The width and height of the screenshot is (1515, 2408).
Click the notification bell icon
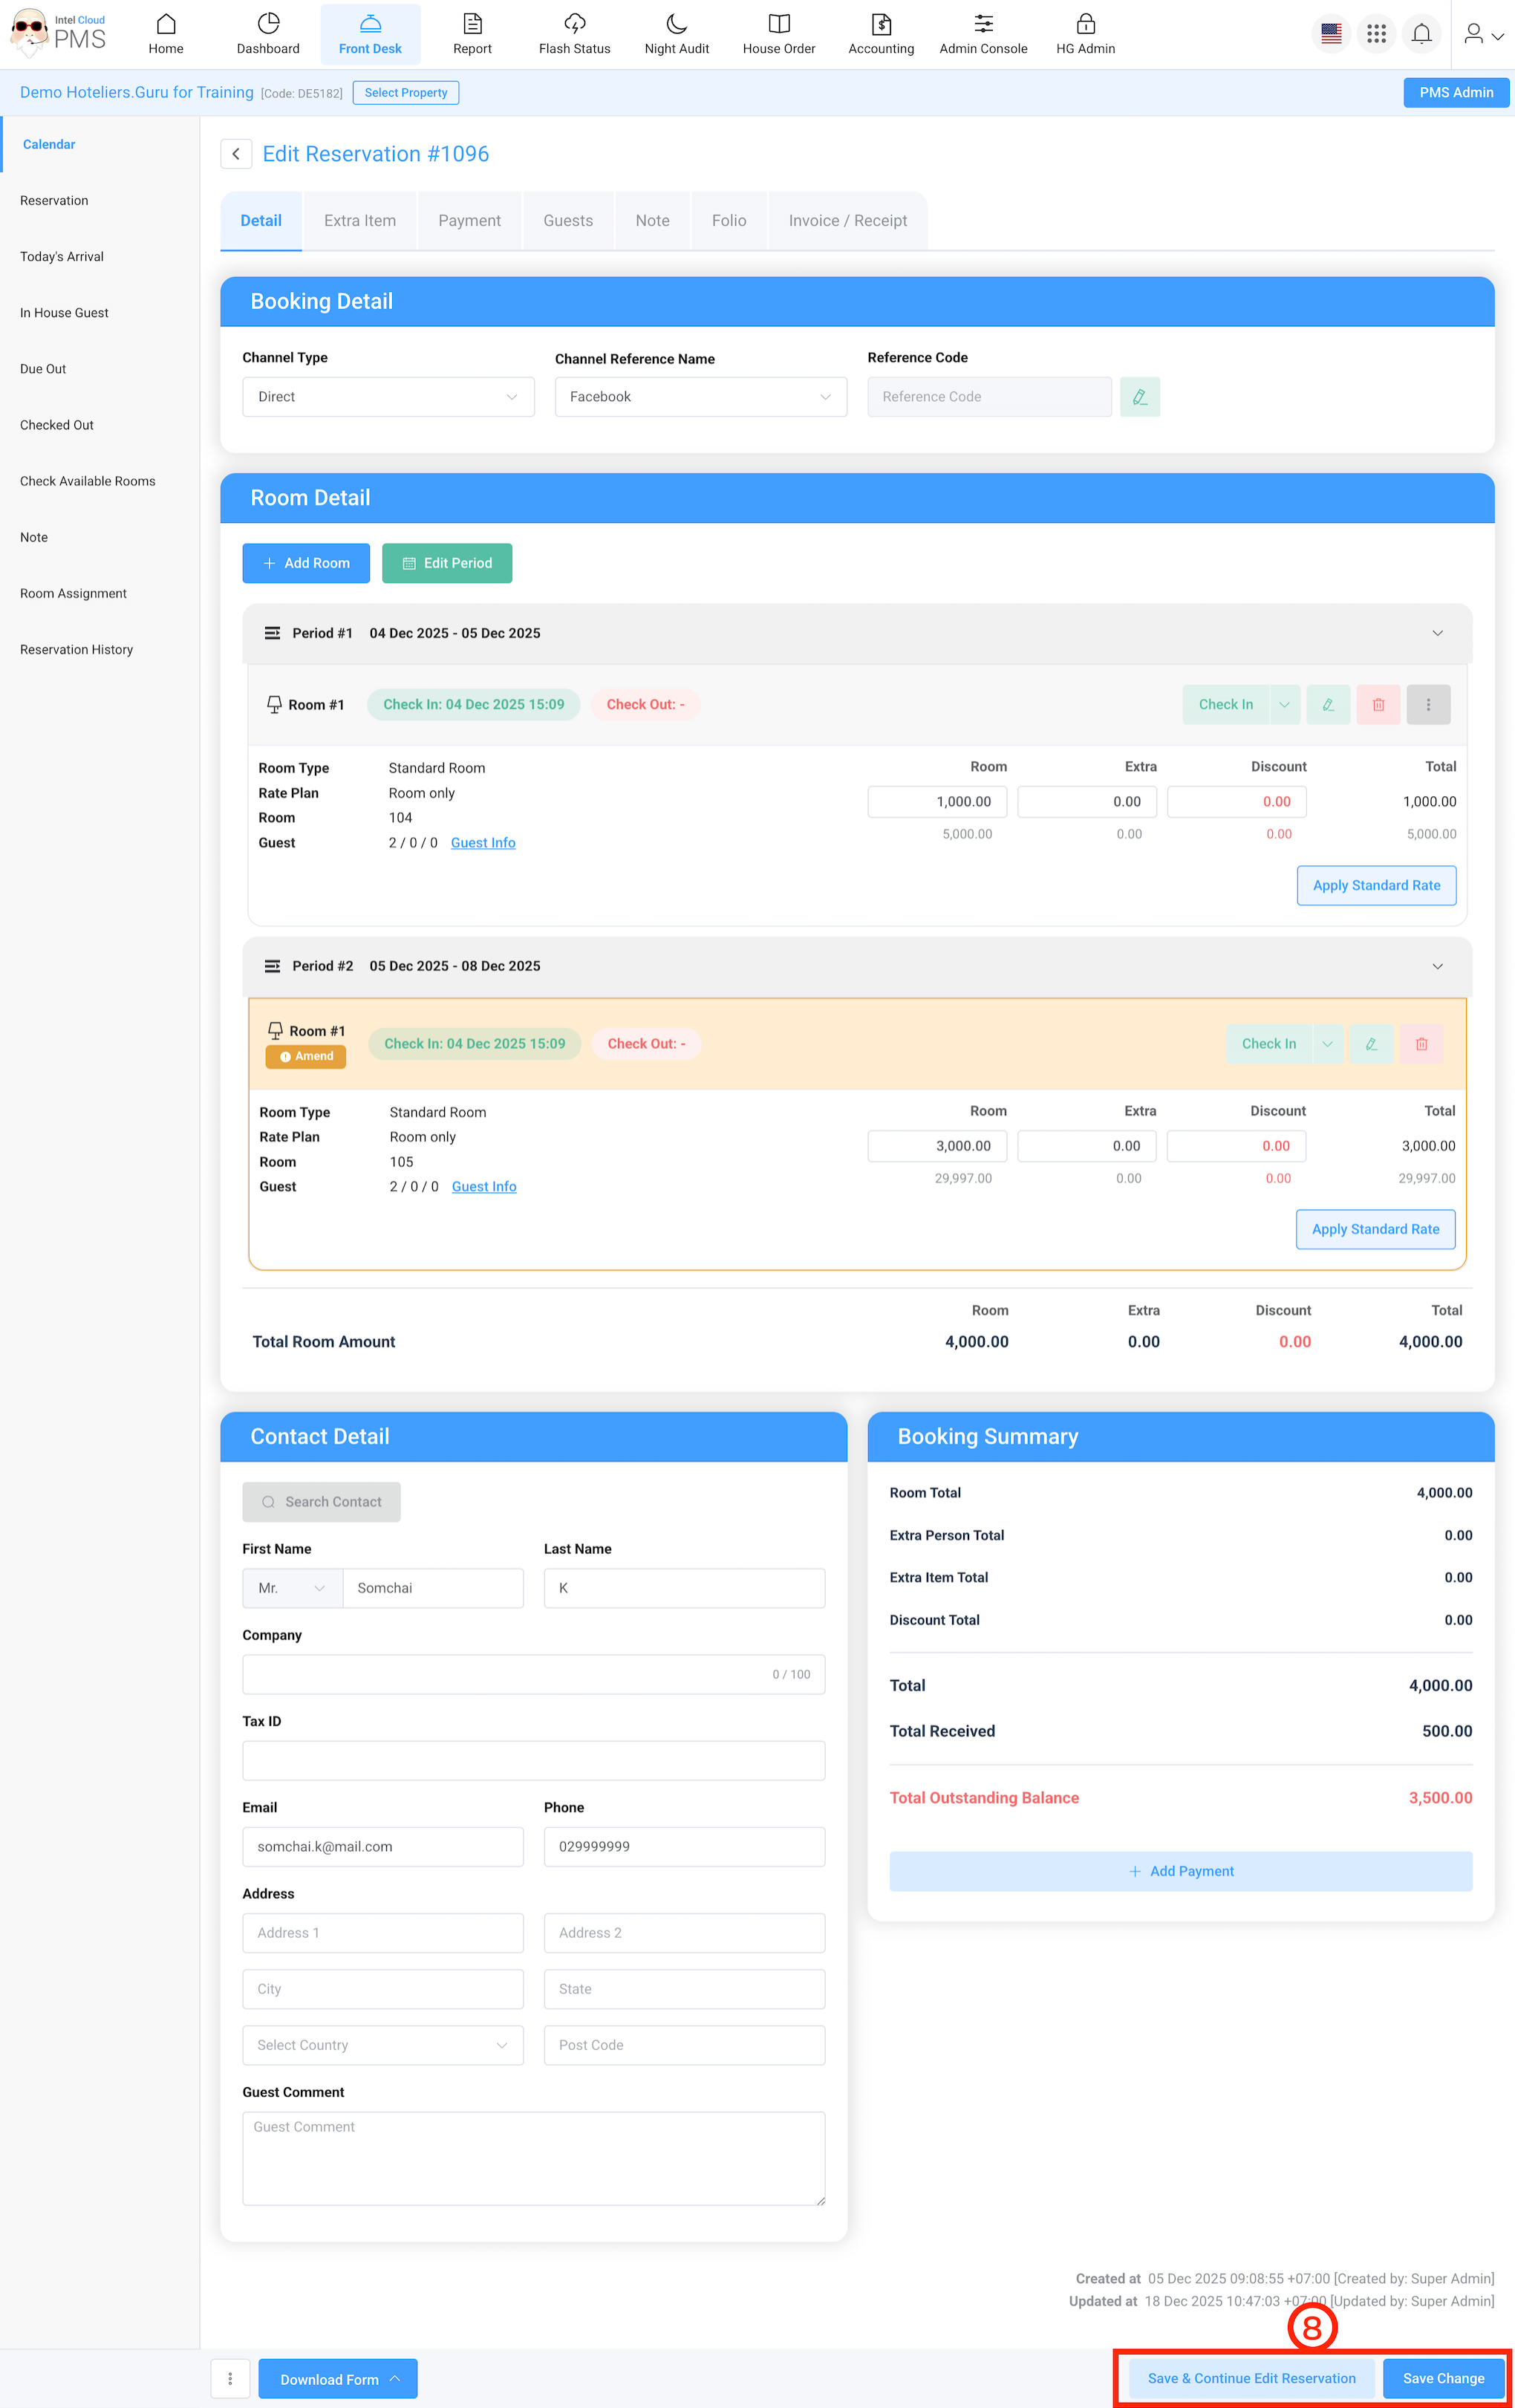[1421, 34]
